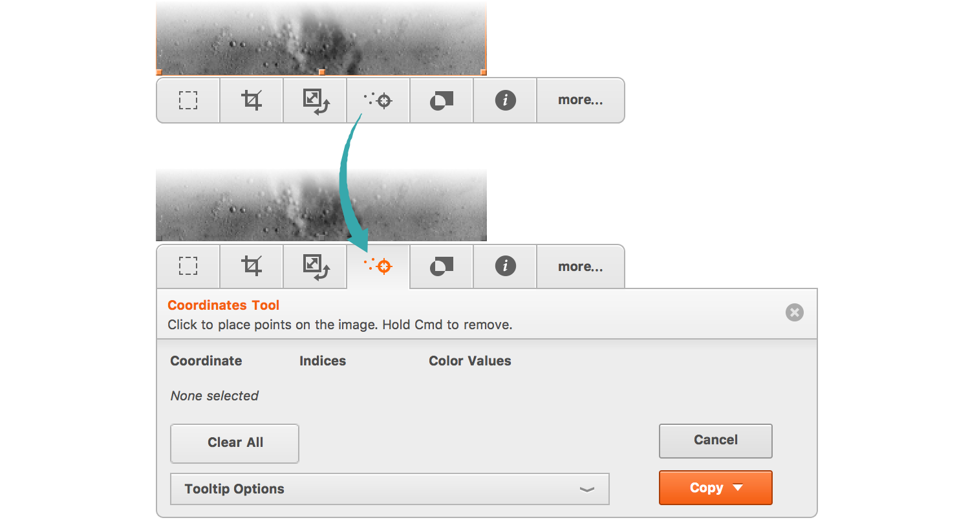Click the info icon in lower toolbar
957x520 pixels.
point(505,266)
